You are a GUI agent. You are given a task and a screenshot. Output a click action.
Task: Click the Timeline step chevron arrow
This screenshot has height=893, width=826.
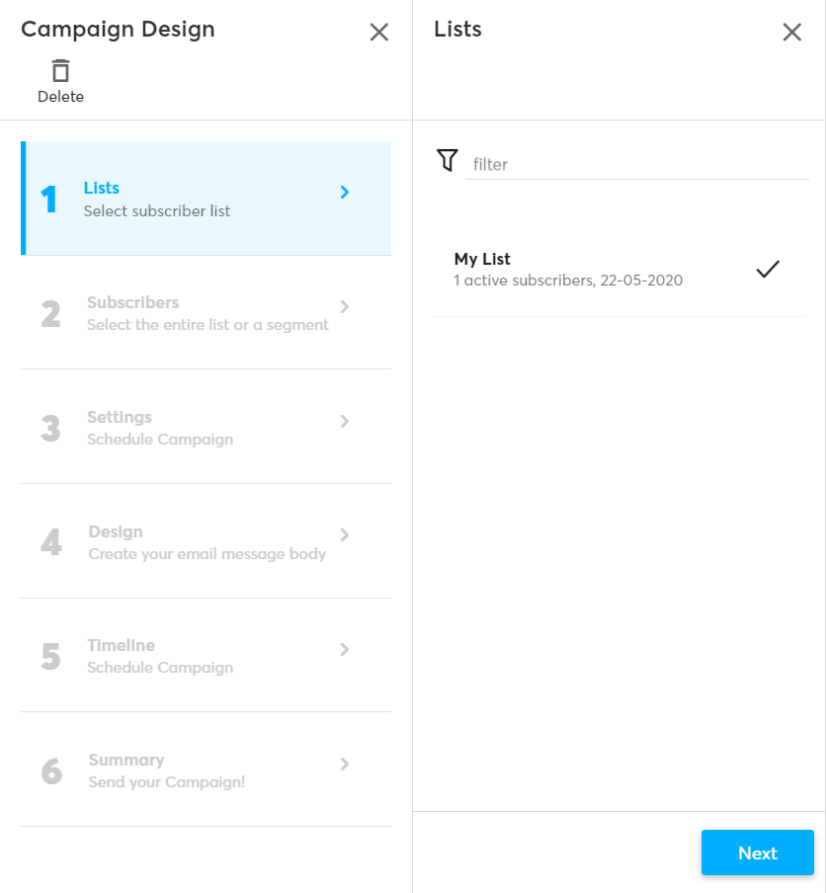click(345, 649)
